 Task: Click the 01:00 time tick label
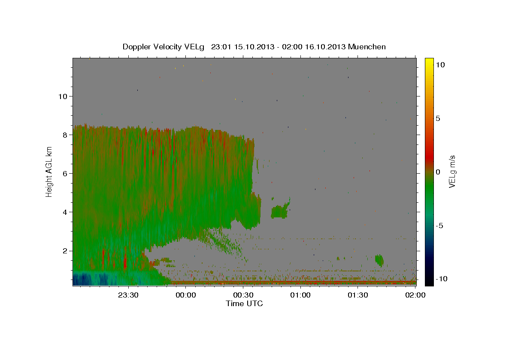tap(300, 295)
